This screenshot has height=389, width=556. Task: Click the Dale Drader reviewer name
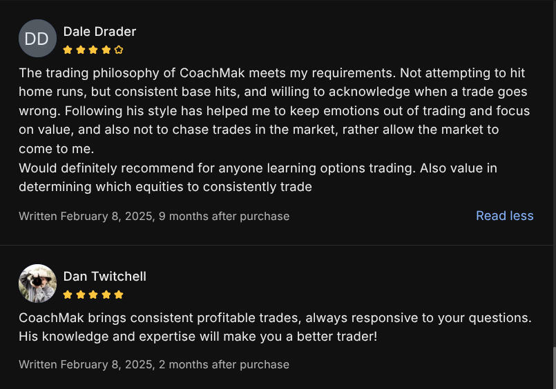[99, 32]
